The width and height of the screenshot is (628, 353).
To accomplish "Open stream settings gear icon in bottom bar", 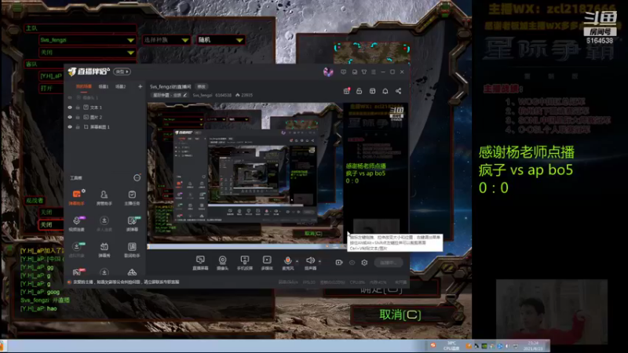I will tap(364, 263).
